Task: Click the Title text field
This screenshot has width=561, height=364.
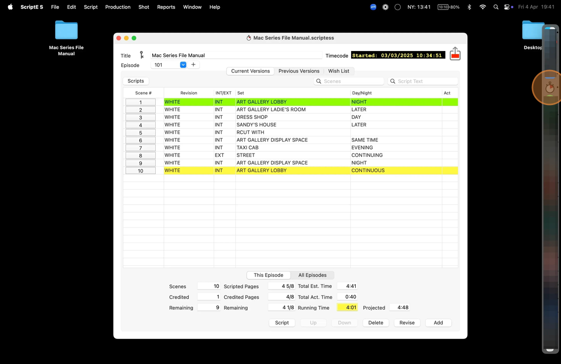Action: pyautogui.click(x=236, y=55)
